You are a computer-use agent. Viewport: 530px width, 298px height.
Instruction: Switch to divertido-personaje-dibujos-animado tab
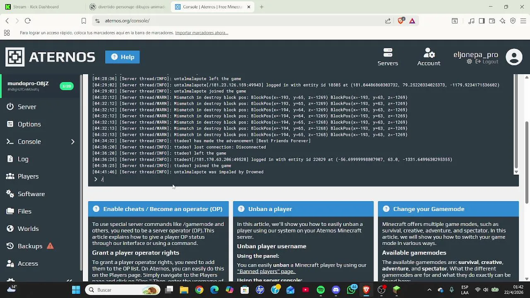tap(127, 7)
